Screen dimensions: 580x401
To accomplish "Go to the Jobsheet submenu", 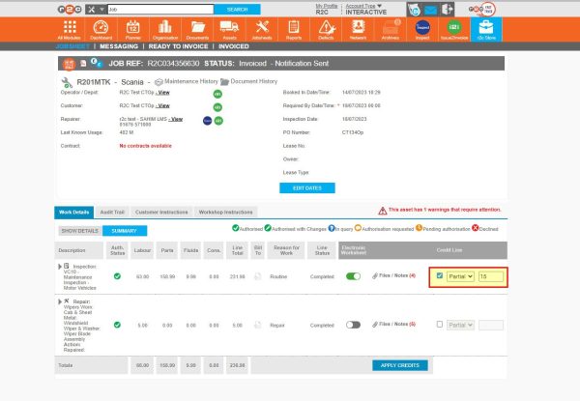I will click(x=72, y=46).
